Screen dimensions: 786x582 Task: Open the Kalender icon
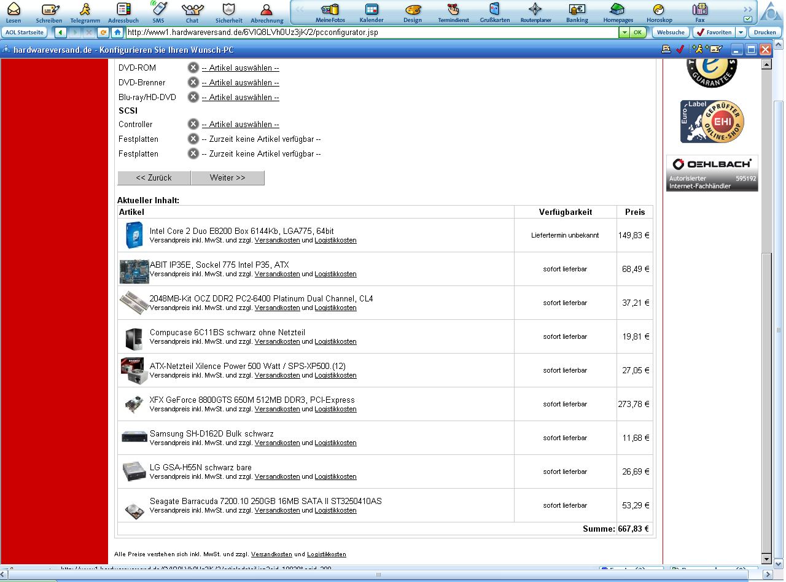click(x=372, y=9)
